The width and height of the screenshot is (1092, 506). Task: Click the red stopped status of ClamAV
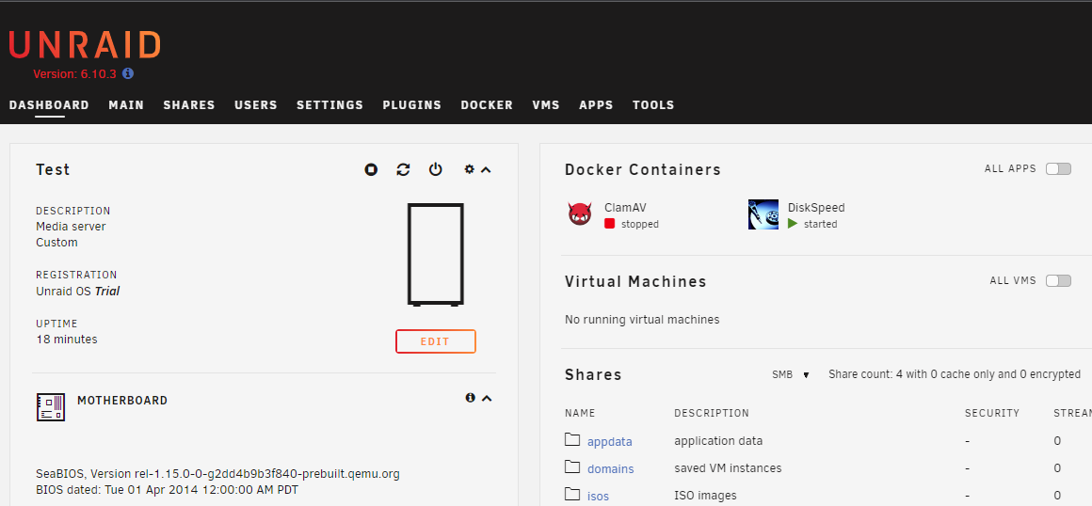pyautogui.click(x=632, y=224)
